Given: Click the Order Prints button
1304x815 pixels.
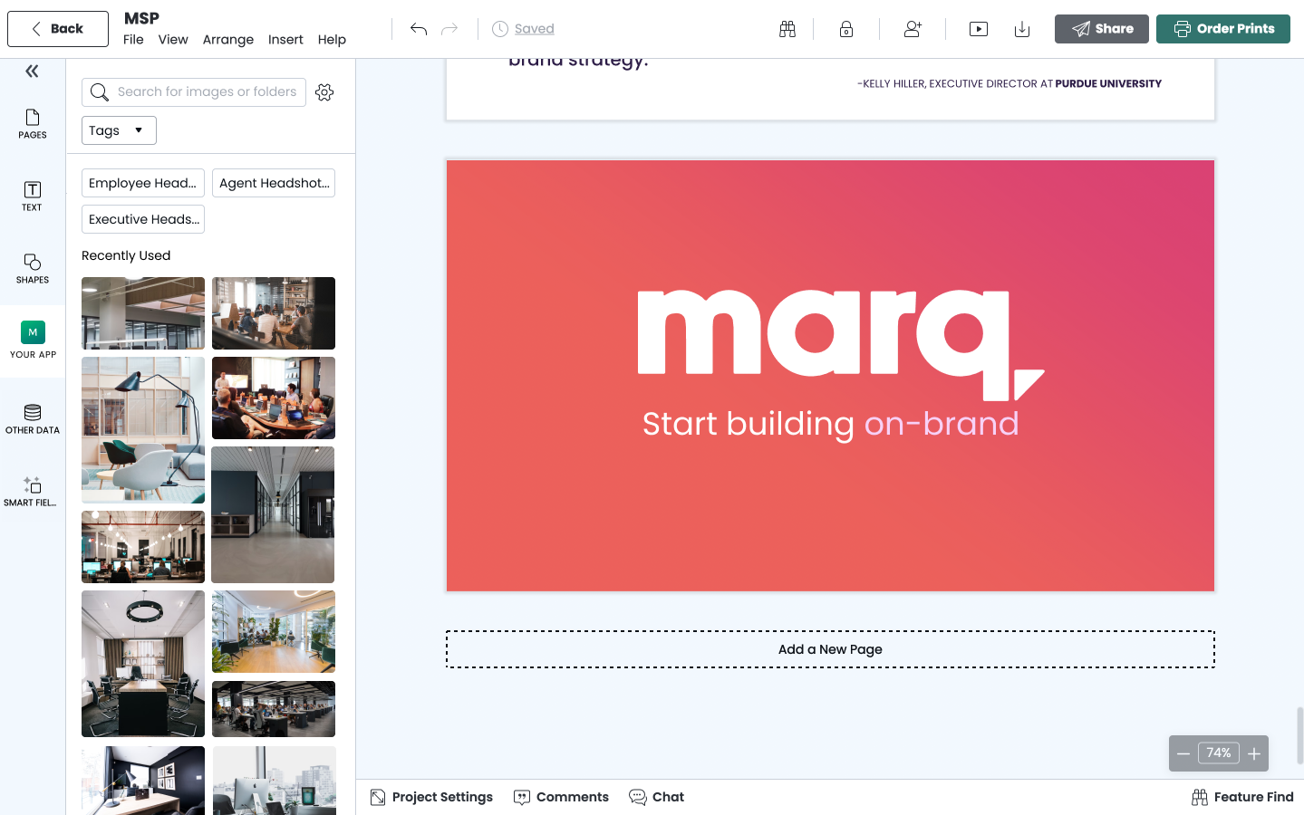Looking at the screenshot, I should pyautogui.click(x=1223, y=29).
